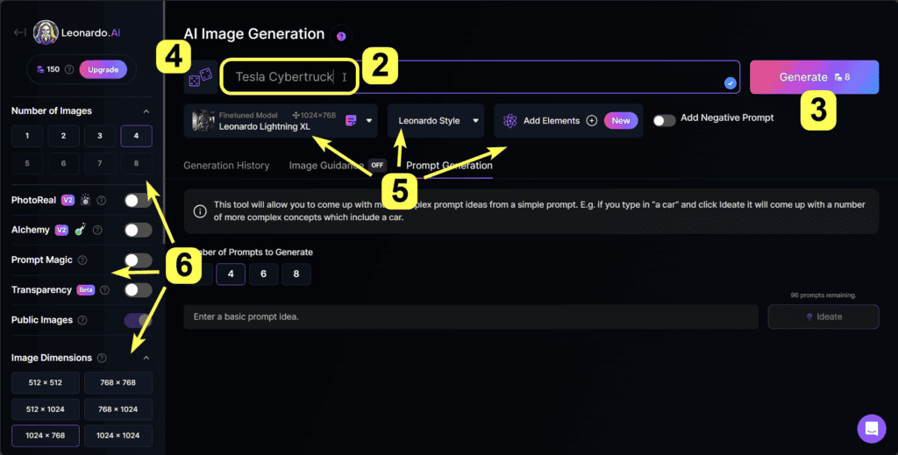
Task: Click the PhotoReal V2 badge
Action: tap(68, 200)
